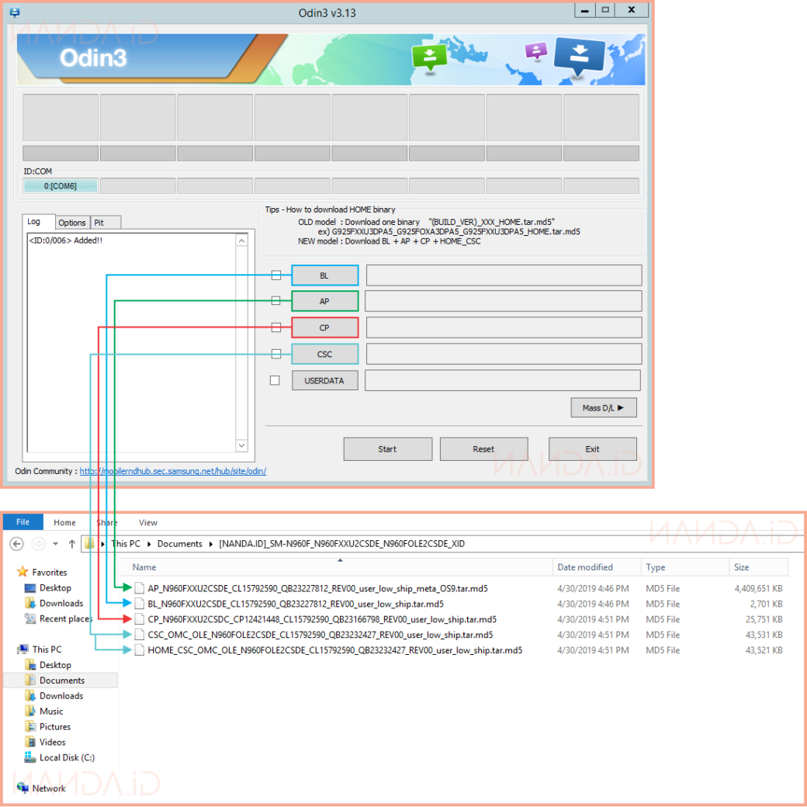Screen dimensions: 807x807
Task: Click the back navigation arrow in Explorer
Action: [16, 544]
